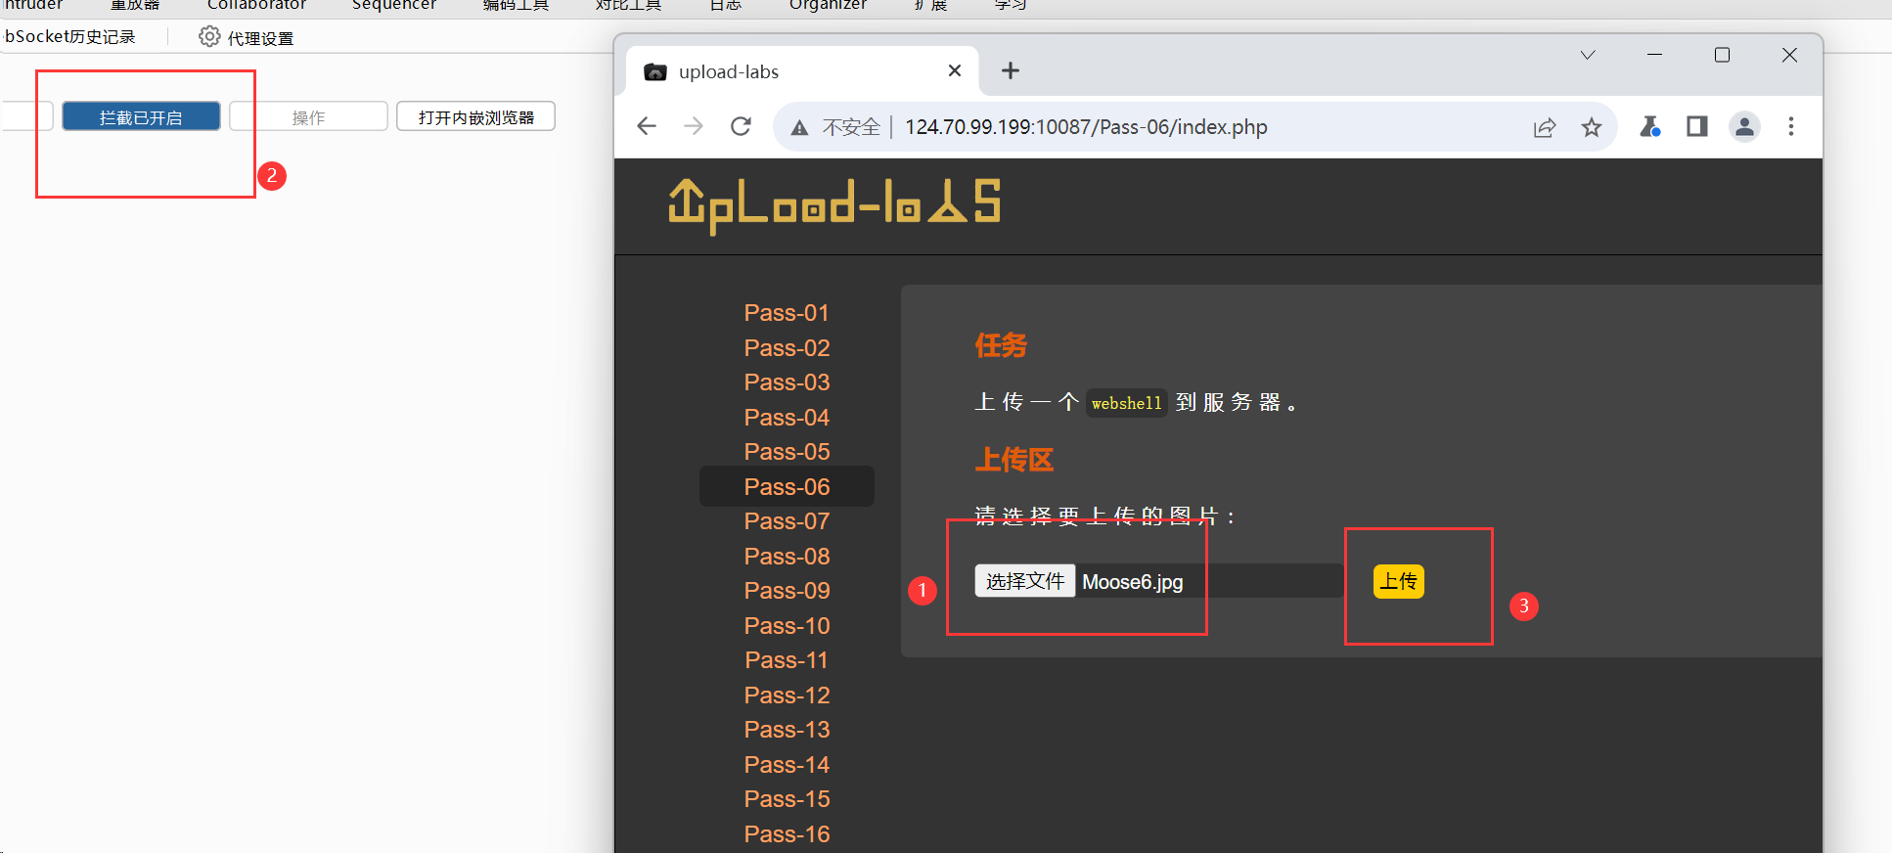Click 打开内嵌浏览器 button
1892x853 pixels.
tap(475, 117)
